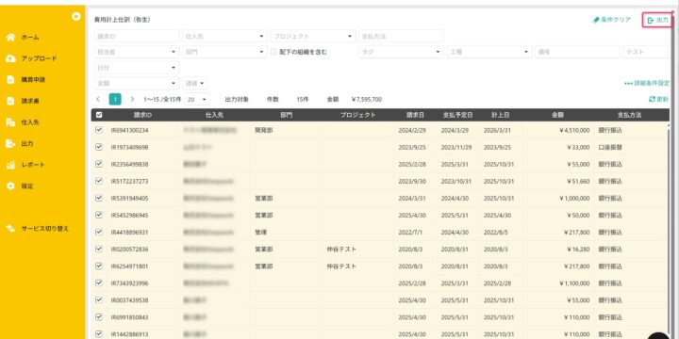Open the 部門 filter dropdown
Image resolution: width=679 pixels, height=339 pixels.
click(224, 52)
